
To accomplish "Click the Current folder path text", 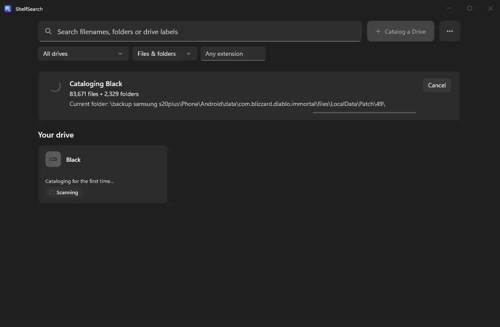I will pyautogui.click(x=228, y=104).
